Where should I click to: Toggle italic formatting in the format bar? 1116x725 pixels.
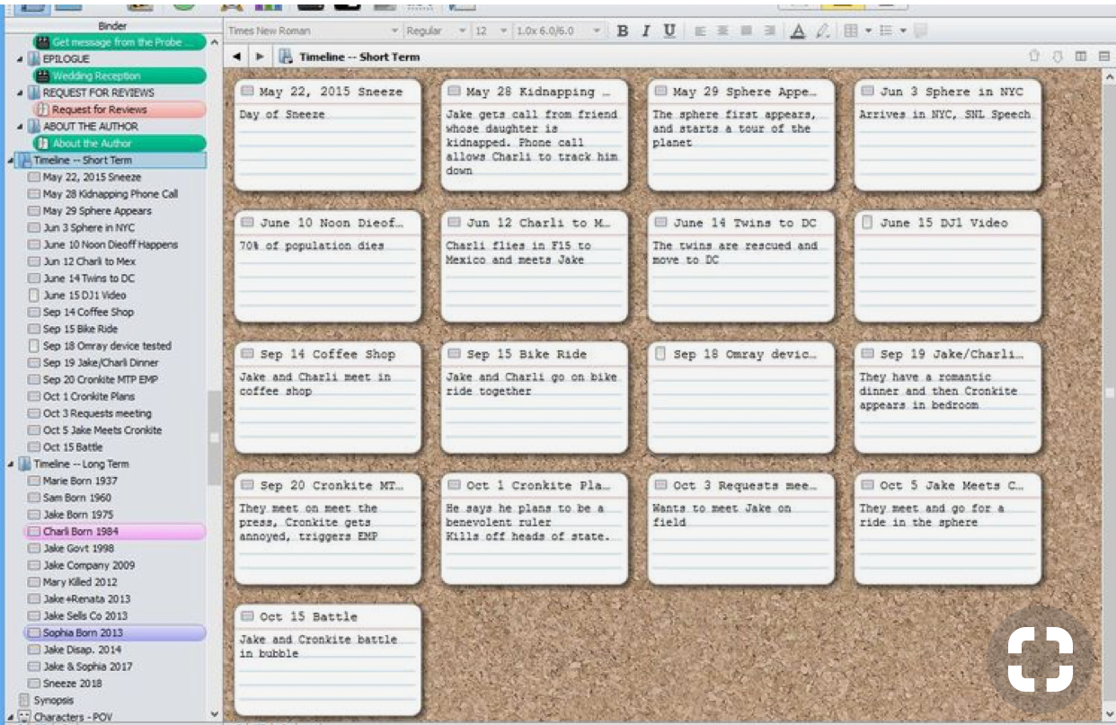click(x=645, y=31)
